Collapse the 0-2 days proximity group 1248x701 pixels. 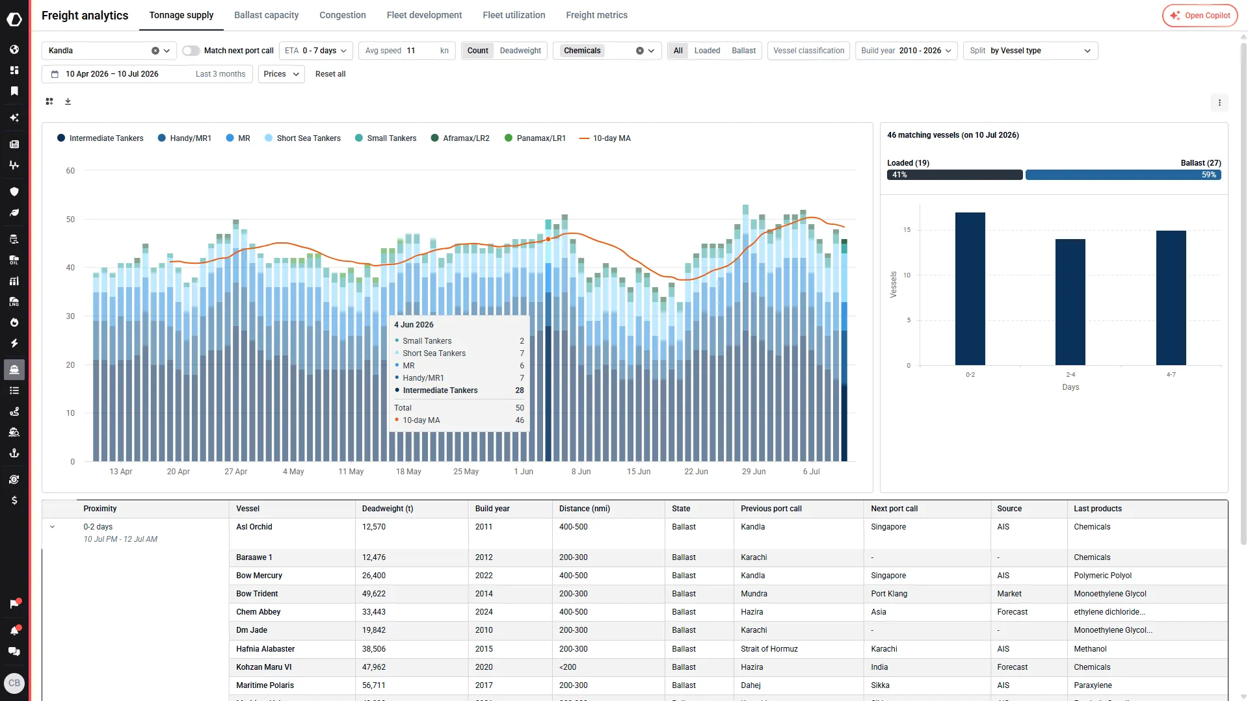[53, 527]
